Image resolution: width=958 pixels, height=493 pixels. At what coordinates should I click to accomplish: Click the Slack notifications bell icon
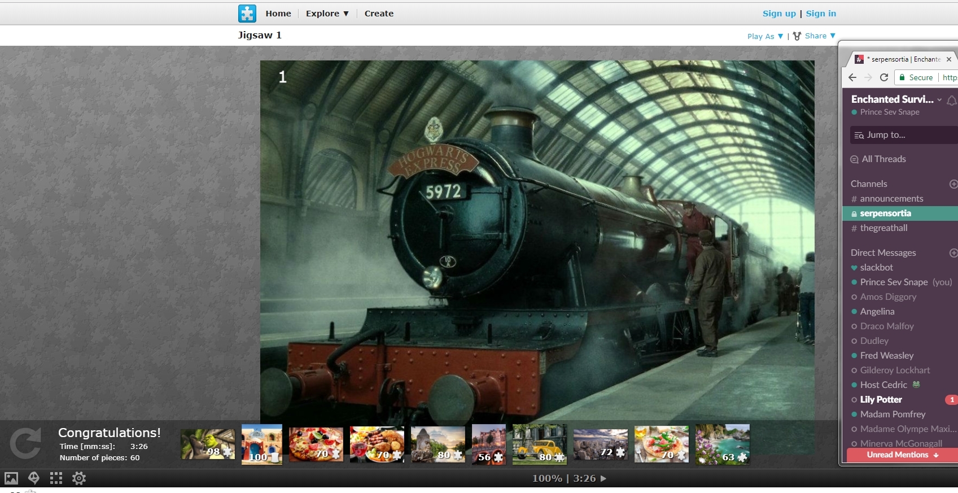[x=952, y=101]
